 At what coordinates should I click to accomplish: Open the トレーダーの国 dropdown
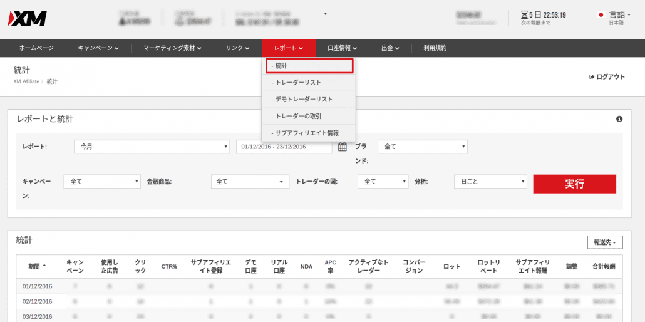[x=383, y=182]
